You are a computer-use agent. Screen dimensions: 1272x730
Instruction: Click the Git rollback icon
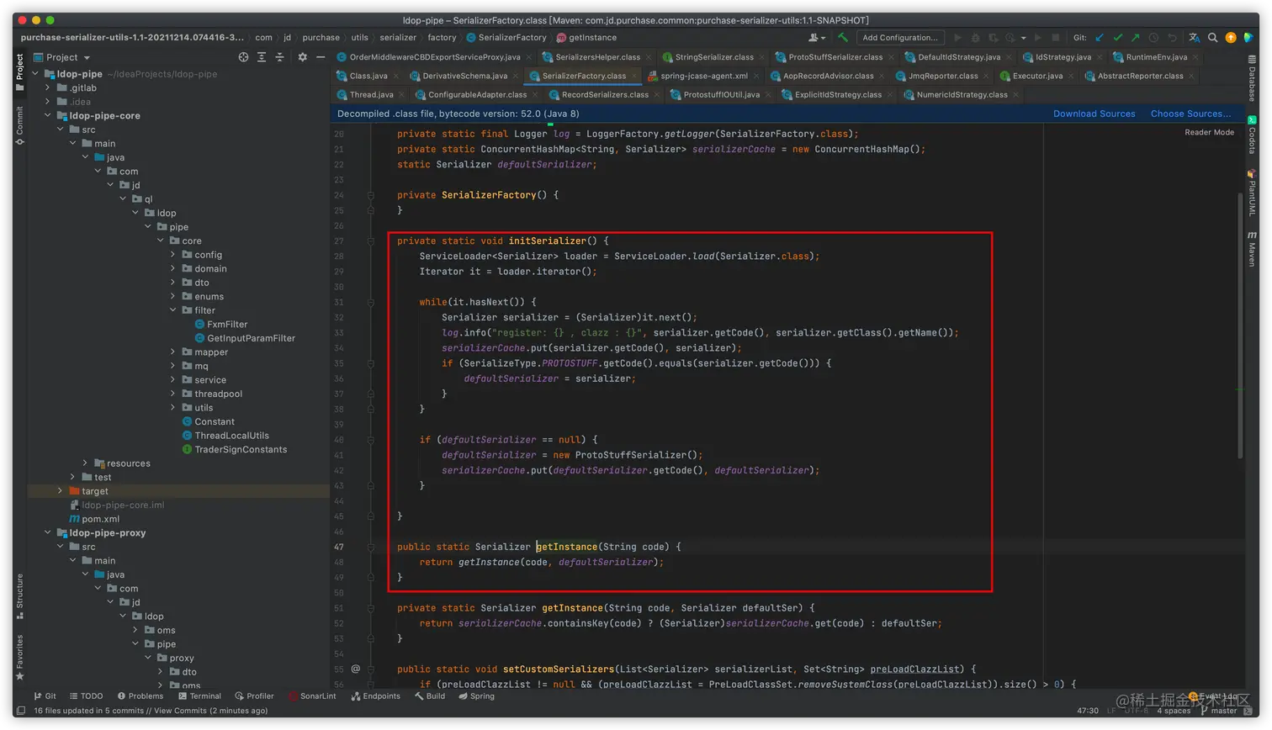click(x=1172, y=38)
